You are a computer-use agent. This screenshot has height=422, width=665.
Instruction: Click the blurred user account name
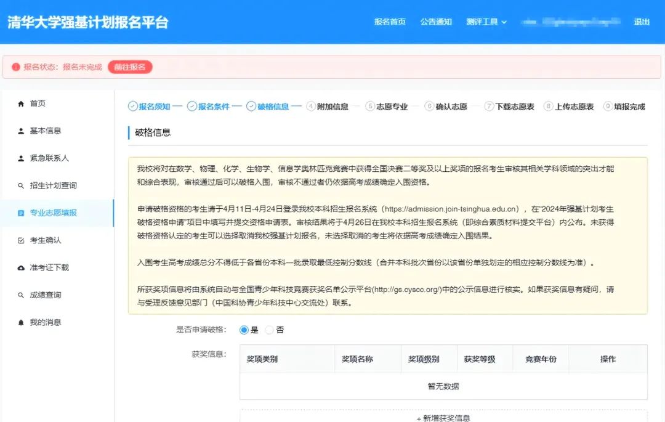coord(571,22)
